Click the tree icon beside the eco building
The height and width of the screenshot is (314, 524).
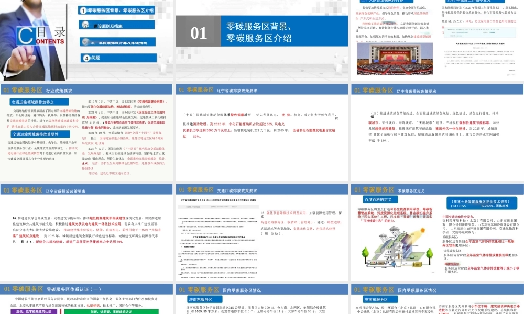[365, 254]
